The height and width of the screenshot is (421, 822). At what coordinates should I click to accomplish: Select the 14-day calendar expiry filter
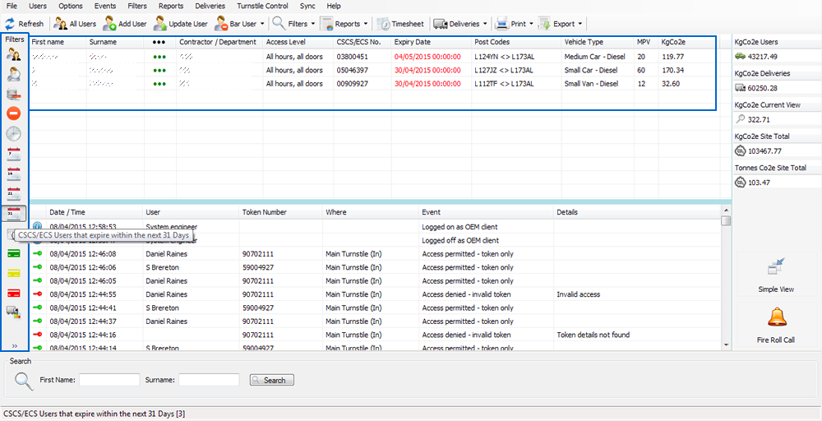[x=14, y=173]
